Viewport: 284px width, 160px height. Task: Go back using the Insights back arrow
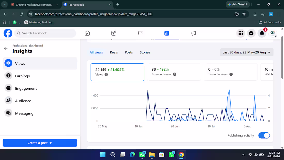[6, 48]
